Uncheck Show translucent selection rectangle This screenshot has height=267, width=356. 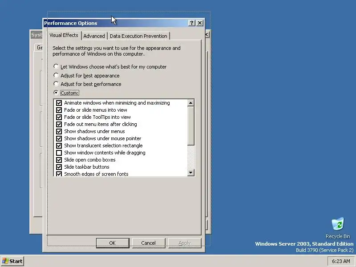pos(59,146)
